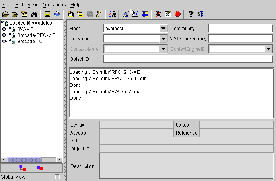276x181 pixels.
Task: Toggle the Global View checkbox
Action: point(57,177)
